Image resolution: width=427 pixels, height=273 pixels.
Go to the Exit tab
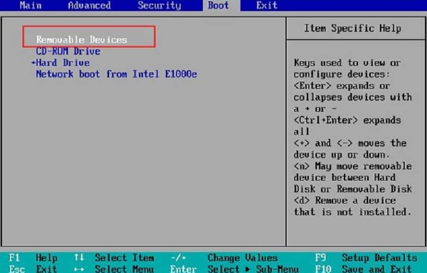point(266,5)
